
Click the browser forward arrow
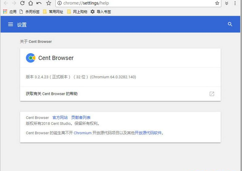coord(14,3)
